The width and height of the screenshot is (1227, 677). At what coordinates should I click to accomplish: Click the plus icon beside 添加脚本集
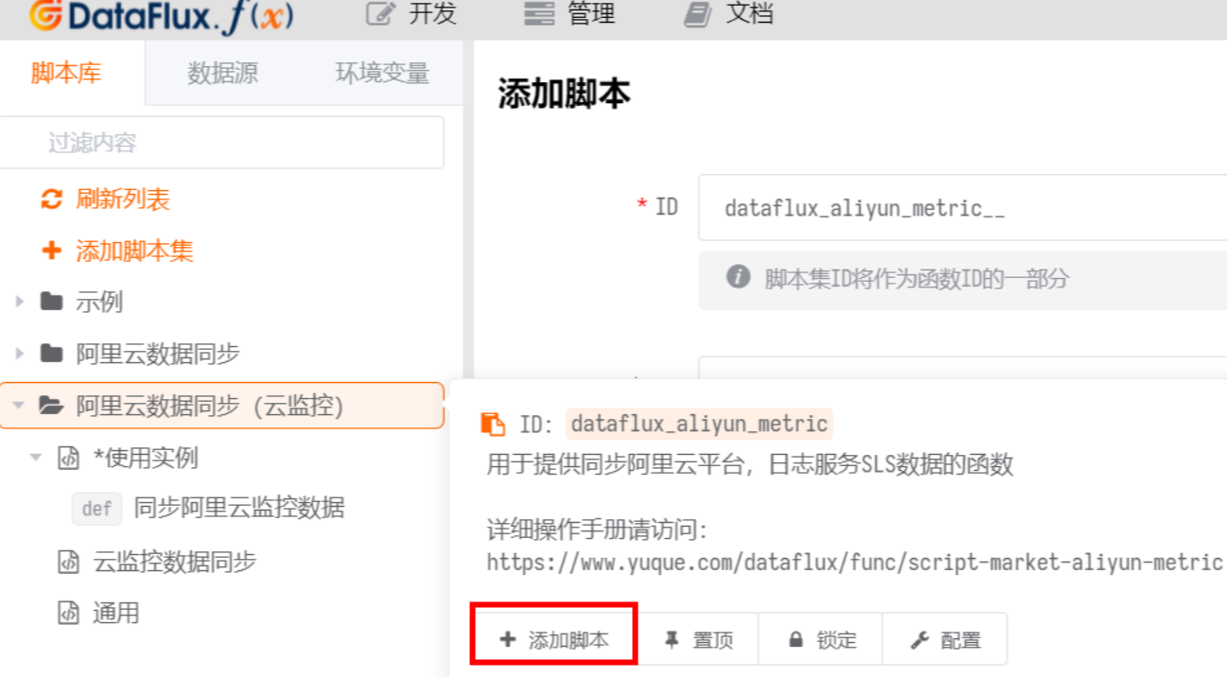point(51,252)
